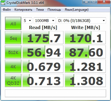
Task: Click the 512K read result 56.94
Action: [43, 52]
